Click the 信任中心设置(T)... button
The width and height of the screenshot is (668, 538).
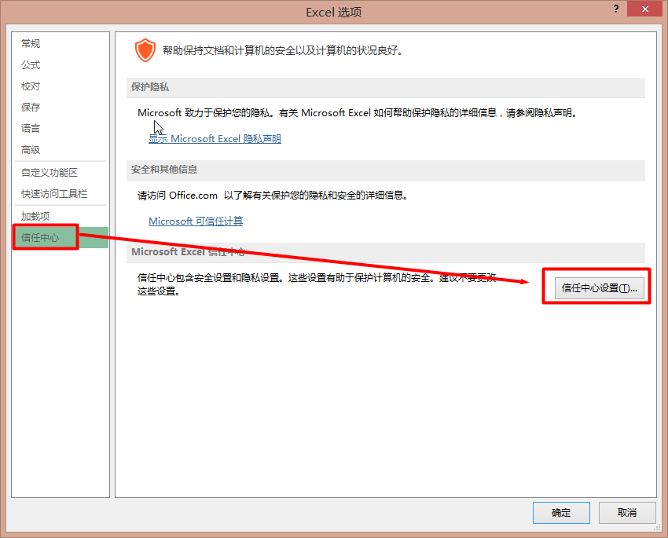pos(599,288)
